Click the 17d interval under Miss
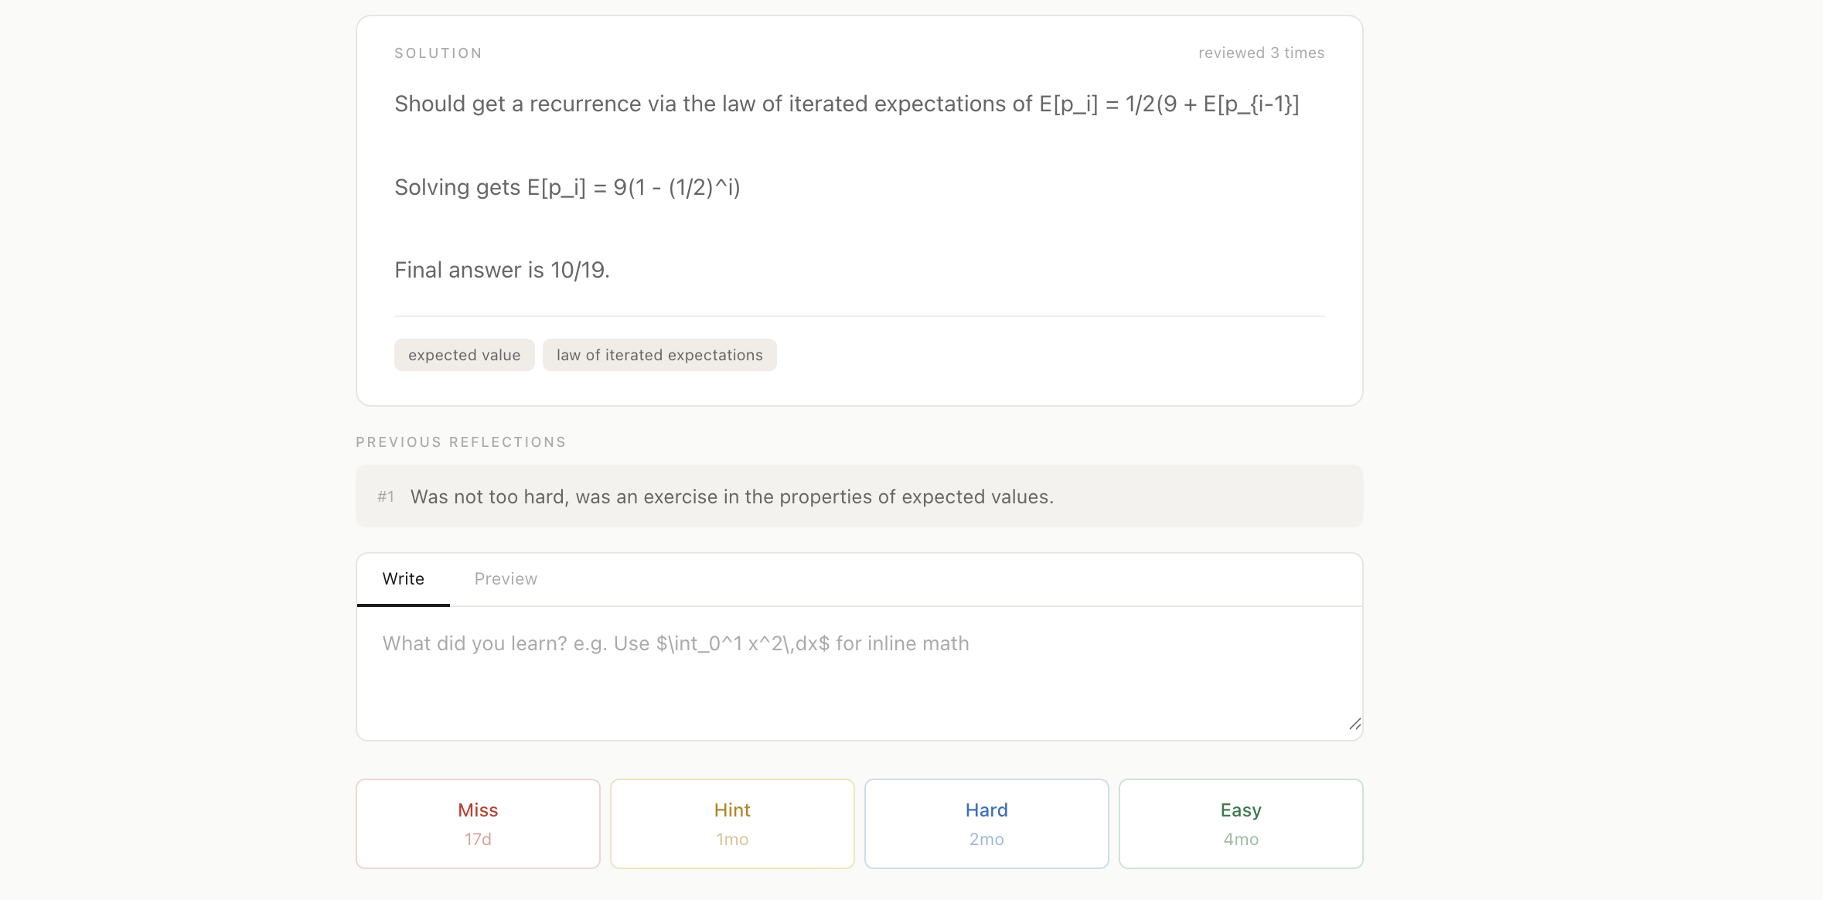 point(477,840)
